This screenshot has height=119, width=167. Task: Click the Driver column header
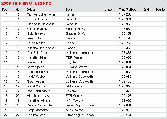coord(31,10)
